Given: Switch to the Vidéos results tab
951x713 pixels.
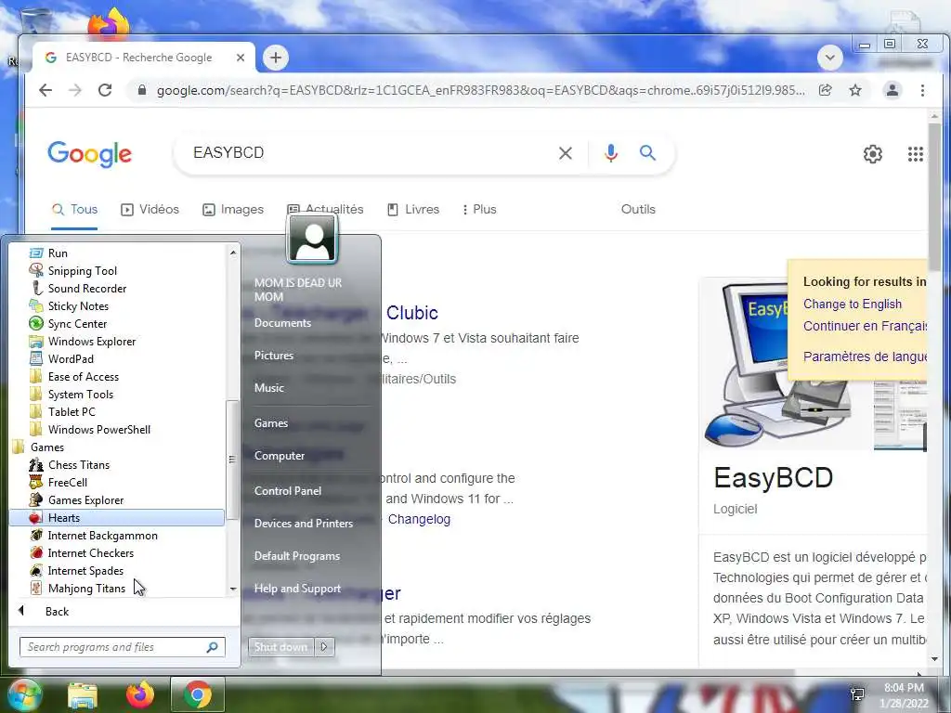Looking at the screenshot, I should (150, 209).
